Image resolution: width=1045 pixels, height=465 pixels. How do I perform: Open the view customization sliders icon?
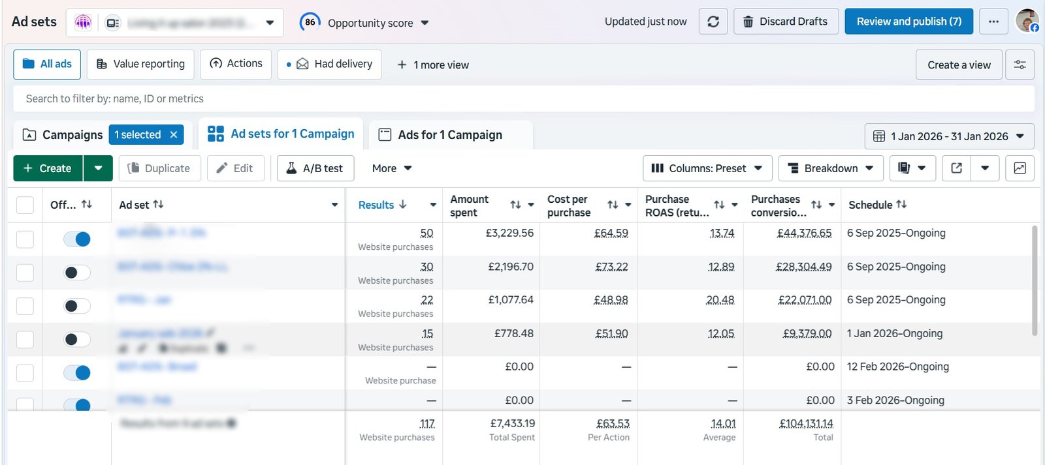coord(1020,65)
